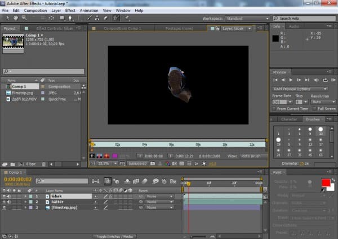Viewport: 338px width, 239px height.
Task: Activate the Eraser tool
Action: pyautogui.click(x=105, y=19)
